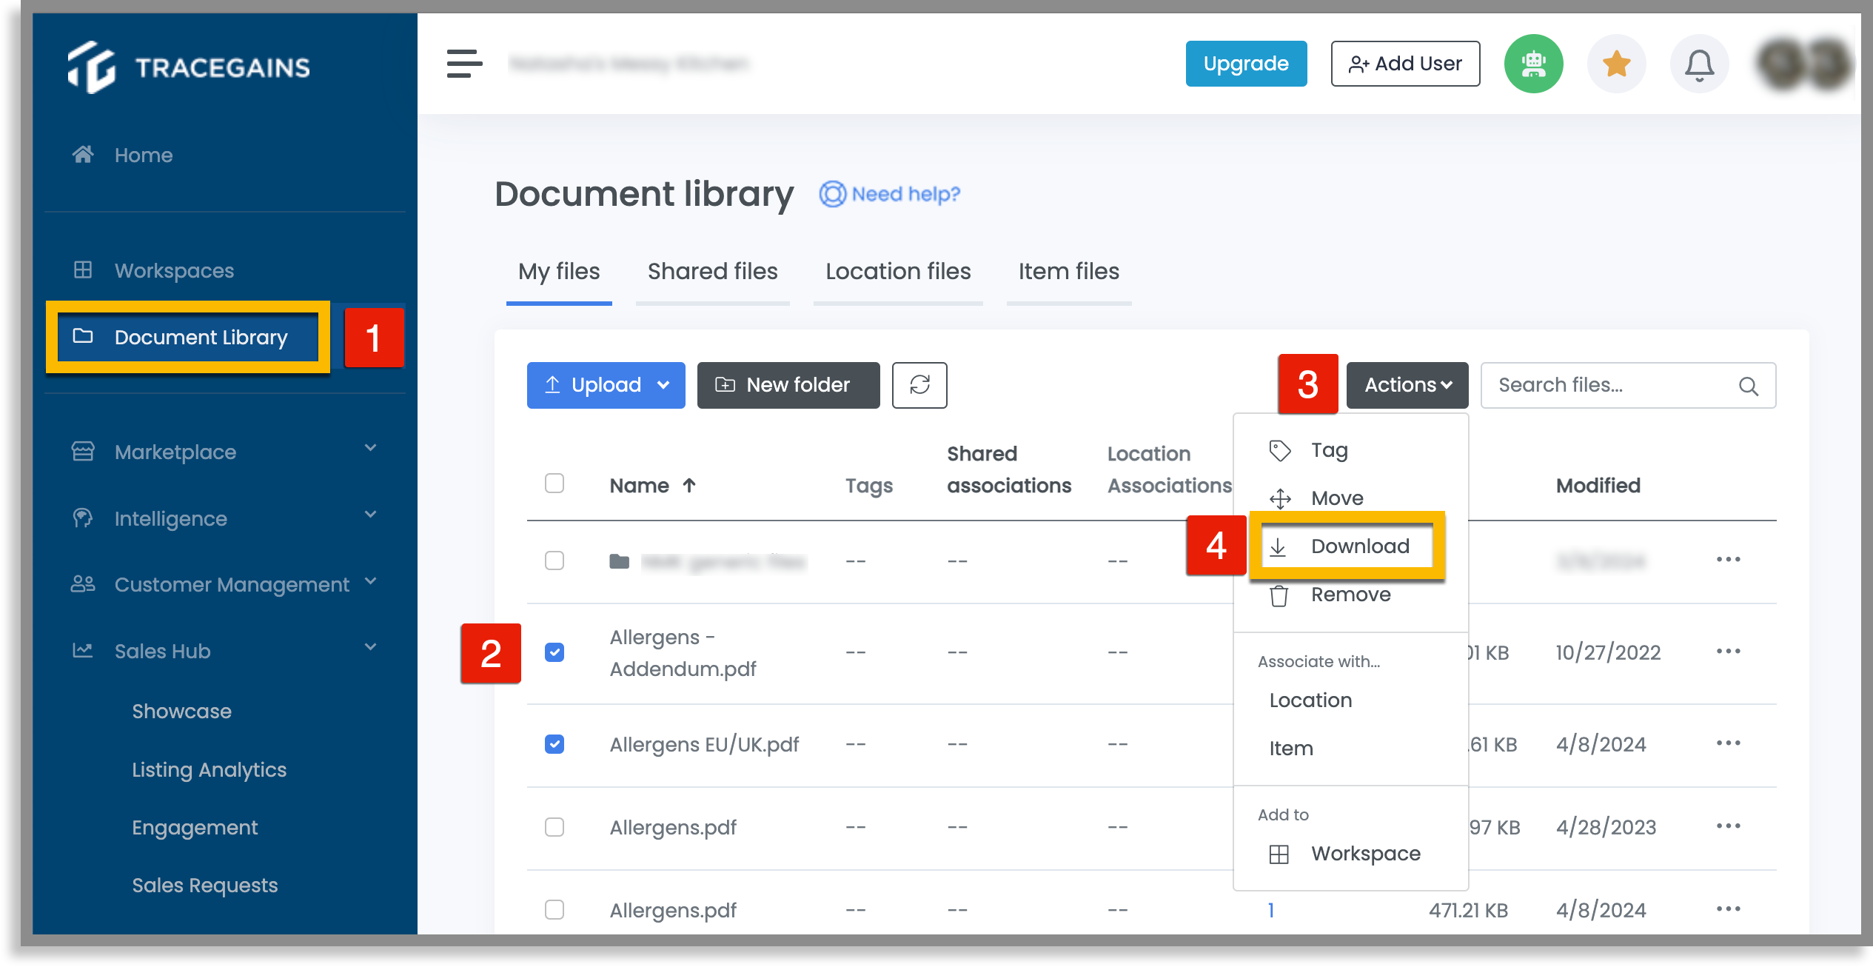Switch to the Shared files tab
The image size is (1873, 967).
click(712, 272)
